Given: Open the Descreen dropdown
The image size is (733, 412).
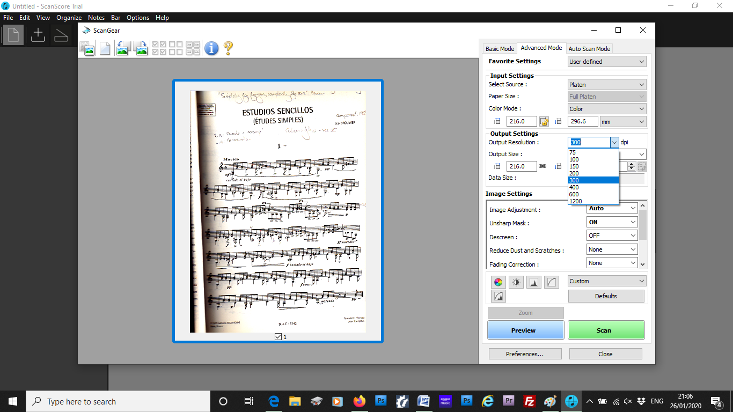Looking at the screenshot, I should click(612, 236).
